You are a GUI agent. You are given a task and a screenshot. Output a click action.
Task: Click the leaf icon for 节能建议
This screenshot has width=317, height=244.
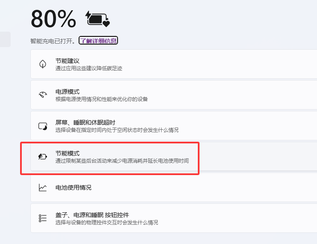tap(43, 64)
